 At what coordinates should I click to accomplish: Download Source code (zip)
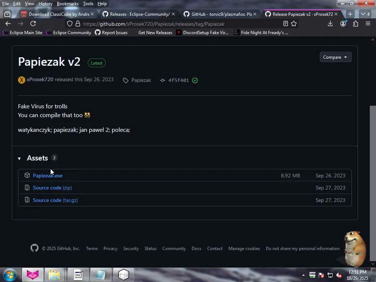[52, 188]
